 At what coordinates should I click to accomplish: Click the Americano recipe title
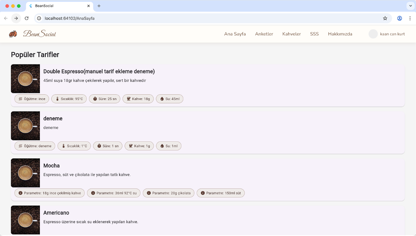[56, 213]
